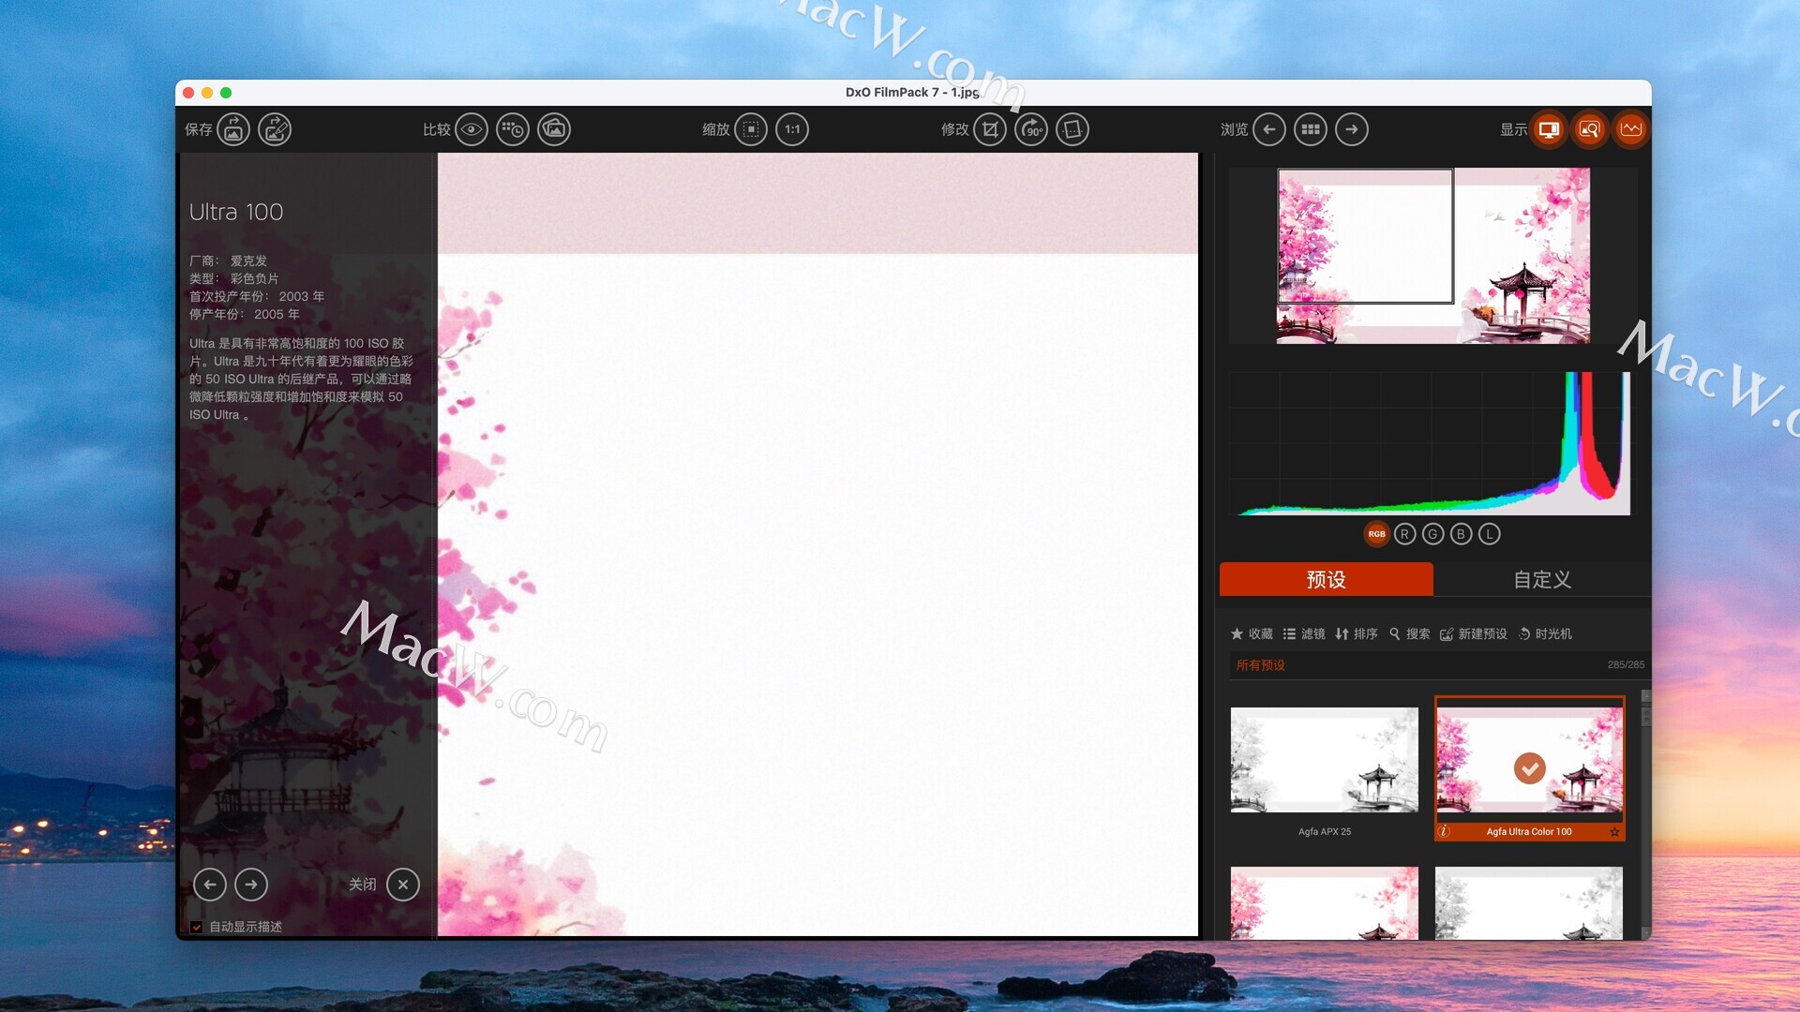Switch to the 自定义 tab
The image size is (1800, 1012).
click(1542, 579)
